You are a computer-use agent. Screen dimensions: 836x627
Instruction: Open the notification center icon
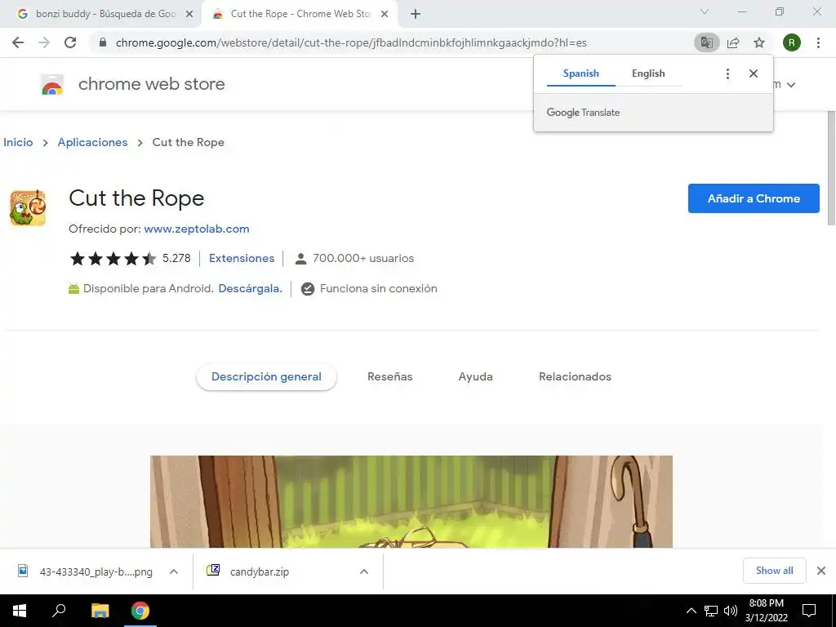point(809,611)
